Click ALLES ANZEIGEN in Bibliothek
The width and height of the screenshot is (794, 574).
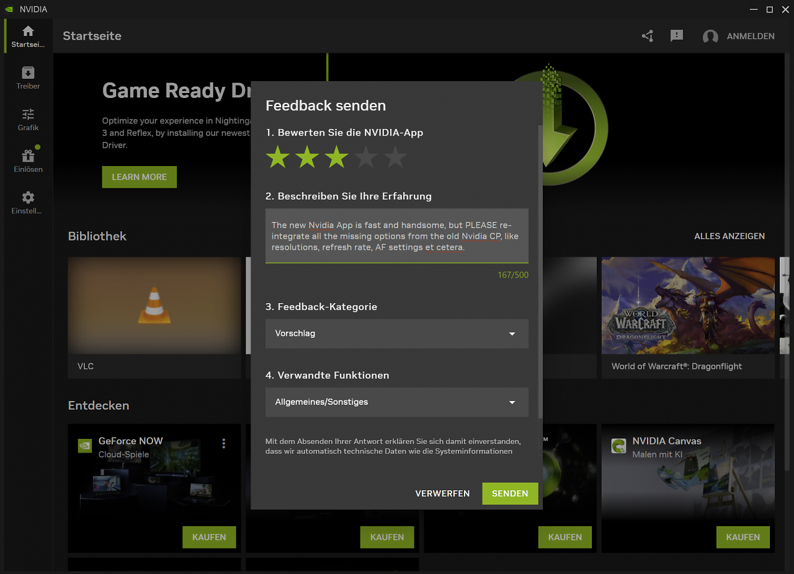point(729,236)
